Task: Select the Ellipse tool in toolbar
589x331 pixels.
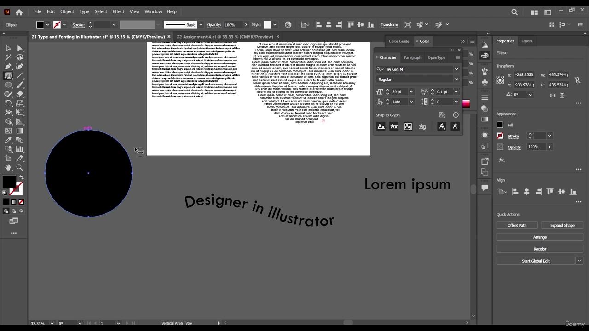Action: coord(8,85)
